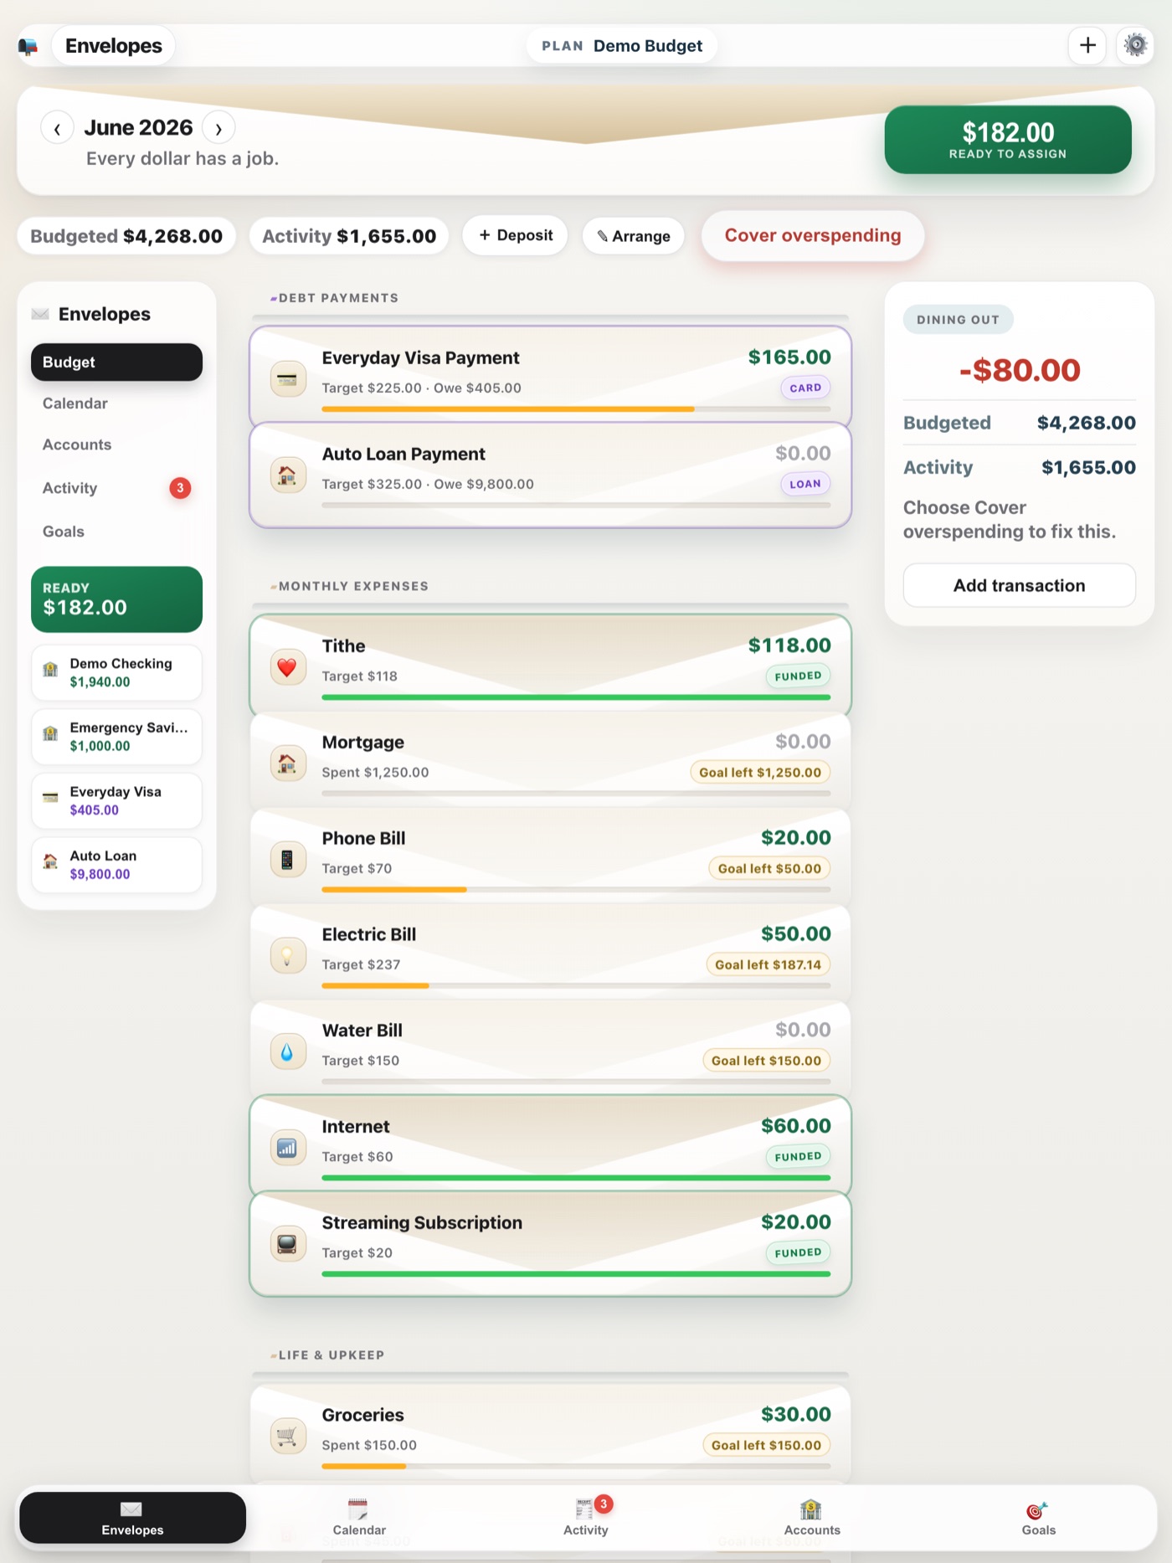The width and height of the screenshot is (1172, 1563).
Task: Click the Demo Checking bank icon
Action: pos(50,669)
